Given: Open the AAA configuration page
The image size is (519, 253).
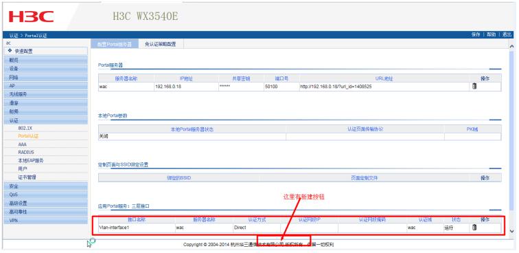Looking at the screenshot, I should pyautogui.click(x=22, y=144).
